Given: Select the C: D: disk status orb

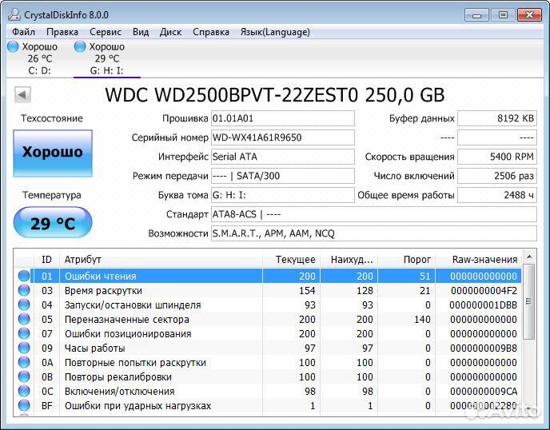Looking at the screenshot, I should click(13, 46).
